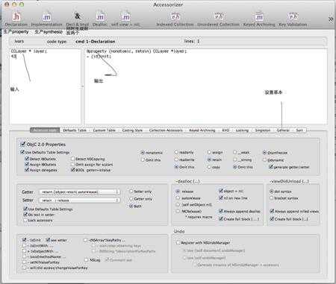Toggle BOOL getter=isValue checkbox

72,170
